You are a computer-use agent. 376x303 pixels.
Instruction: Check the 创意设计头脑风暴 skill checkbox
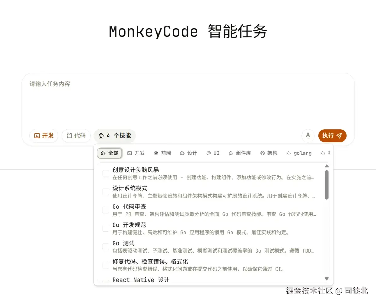(x=106, y=173)
